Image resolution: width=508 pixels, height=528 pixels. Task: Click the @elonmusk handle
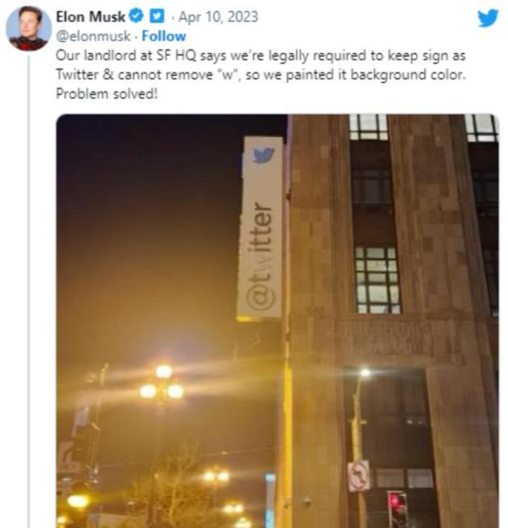tap(93, 36)
